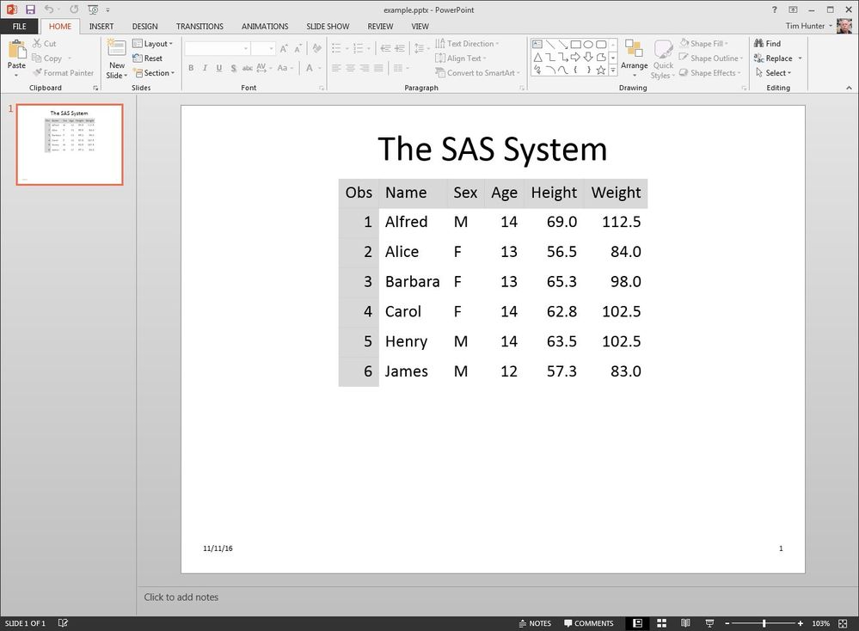This screenshot has height=631, width=859.
Task: Toggle the Comments pane in status bar
Action: pyautogui.click(x=589, y=623)
